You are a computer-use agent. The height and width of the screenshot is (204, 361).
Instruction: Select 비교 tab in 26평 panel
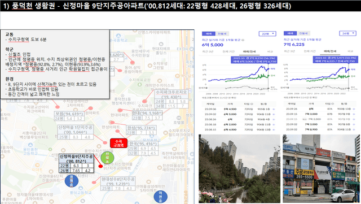(350, 51)
